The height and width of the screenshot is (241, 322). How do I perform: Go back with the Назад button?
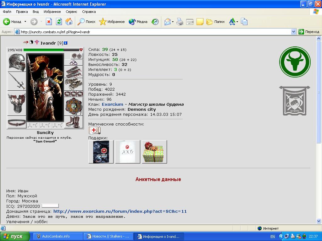12,22
